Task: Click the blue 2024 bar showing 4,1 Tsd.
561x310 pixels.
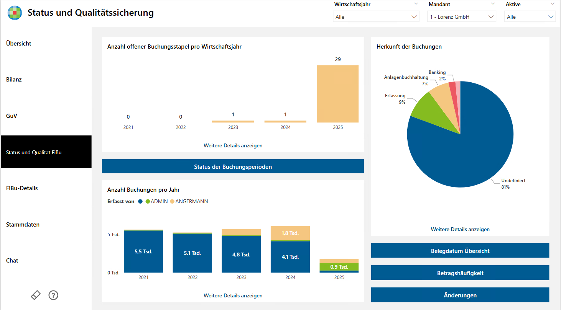Action: (290, 257)
